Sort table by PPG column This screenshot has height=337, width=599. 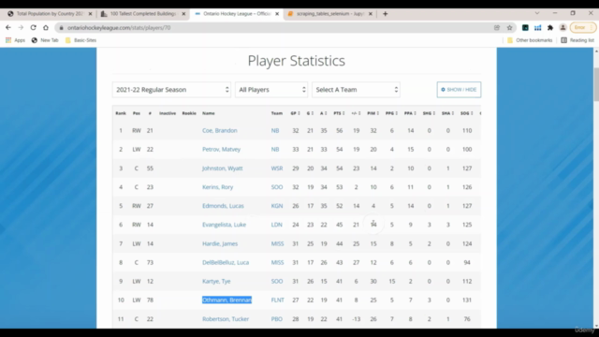pyautogui.click(x=391, y=113)
